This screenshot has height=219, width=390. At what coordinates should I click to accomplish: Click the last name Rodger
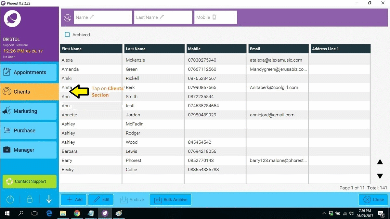pos(133,133)
